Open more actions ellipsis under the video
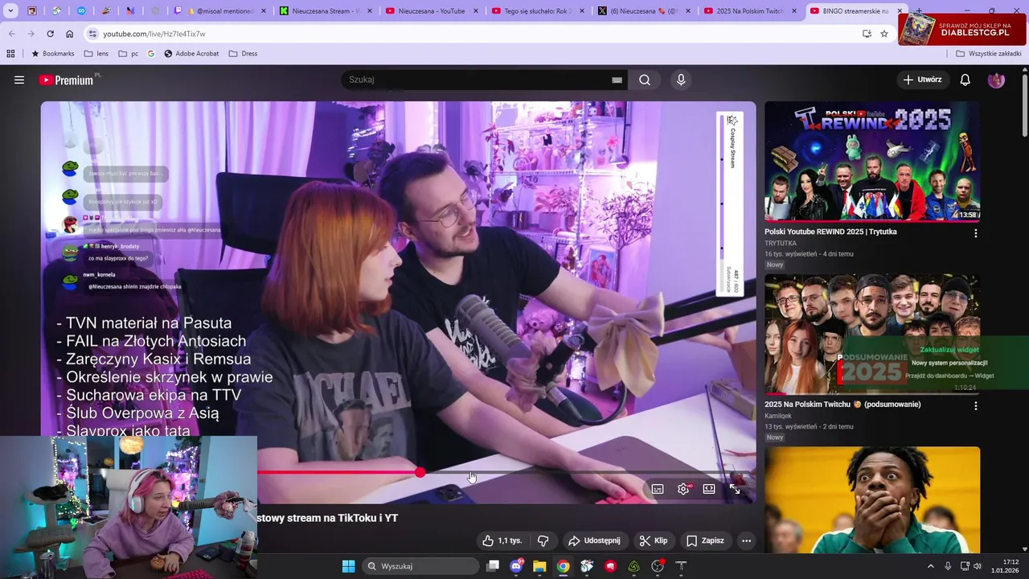Screen dimensions: 1029x579 [746, 540]
